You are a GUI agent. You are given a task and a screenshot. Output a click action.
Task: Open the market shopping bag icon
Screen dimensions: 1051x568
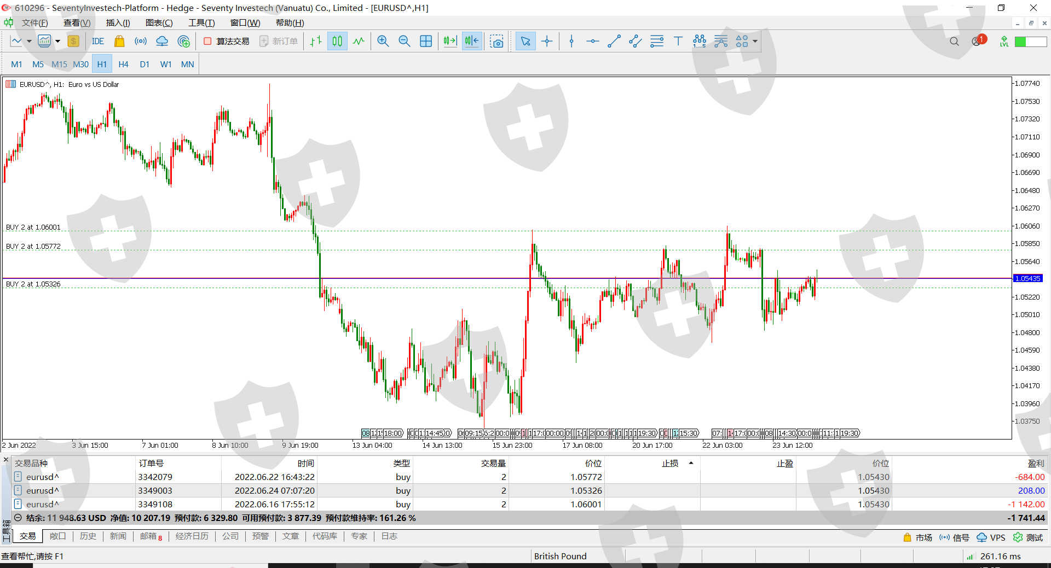pyautogui.click(x=119, y=42)
